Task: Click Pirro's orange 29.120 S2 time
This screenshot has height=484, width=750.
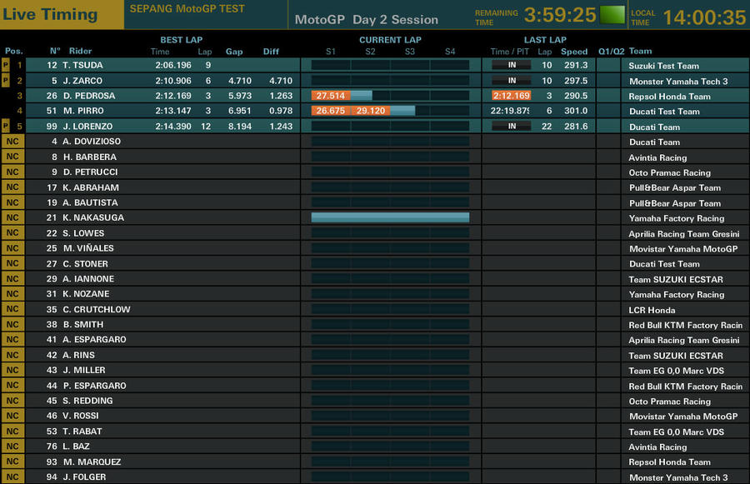Action: 371,111
